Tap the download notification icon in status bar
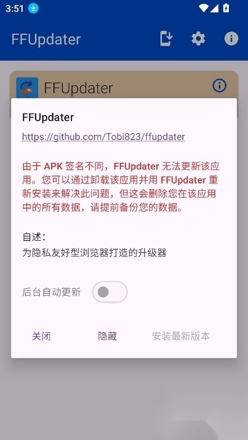Viewport: 248px width, 440px height. (x=34, y=8)
